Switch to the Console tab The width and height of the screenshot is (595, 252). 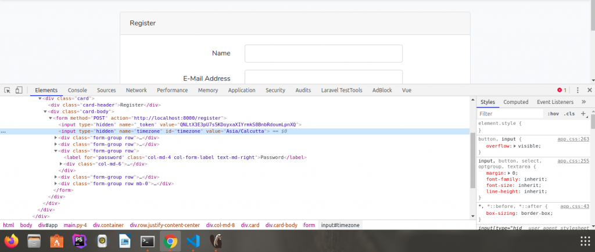point(77,91)
